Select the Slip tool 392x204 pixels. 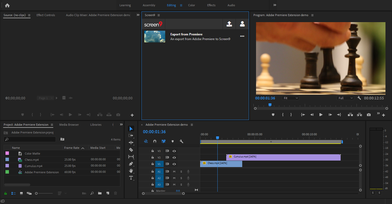131,157
